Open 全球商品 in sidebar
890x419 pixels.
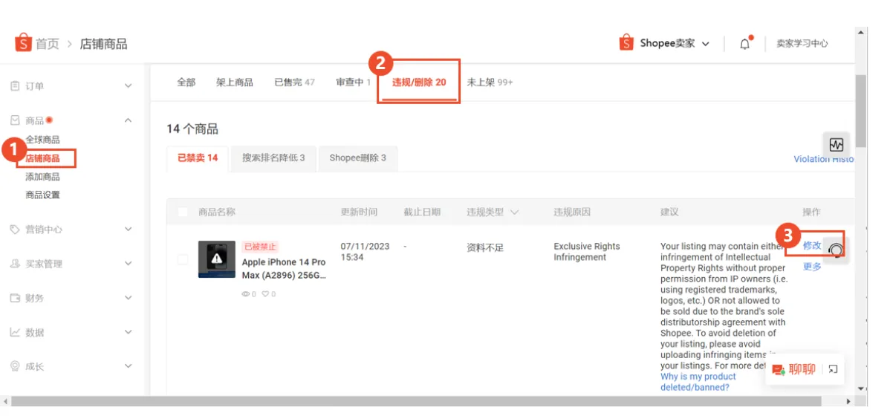[42, 140]
